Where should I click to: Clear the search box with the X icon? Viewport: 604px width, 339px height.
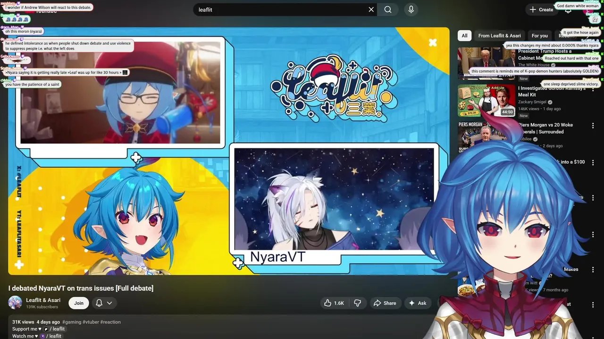pos(371,9)
